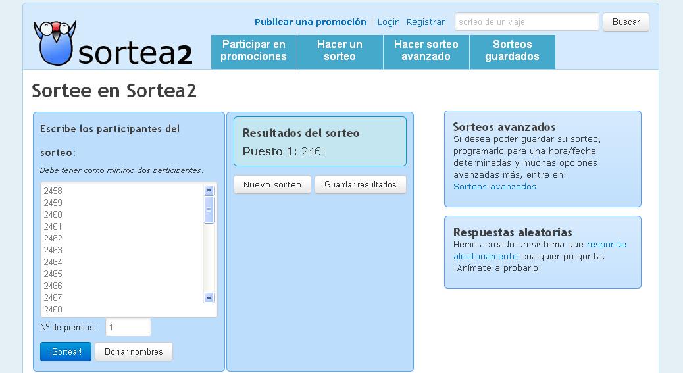
Task: Click the participants list scrollbar thumb
Action: click(209, 210)
